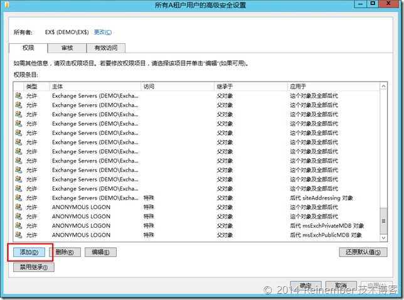Confirm with the 确定 button

pyautogui.click(x=306, y=286)
